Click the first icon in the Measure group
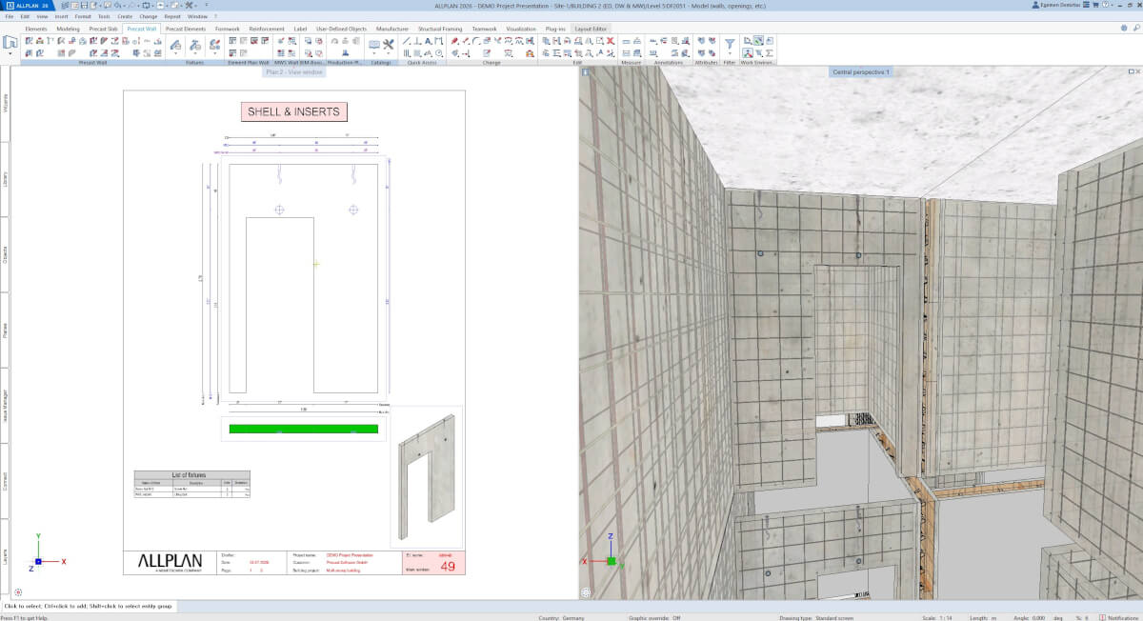This screenshot has width=1143, height=621. tap(627, 41)
